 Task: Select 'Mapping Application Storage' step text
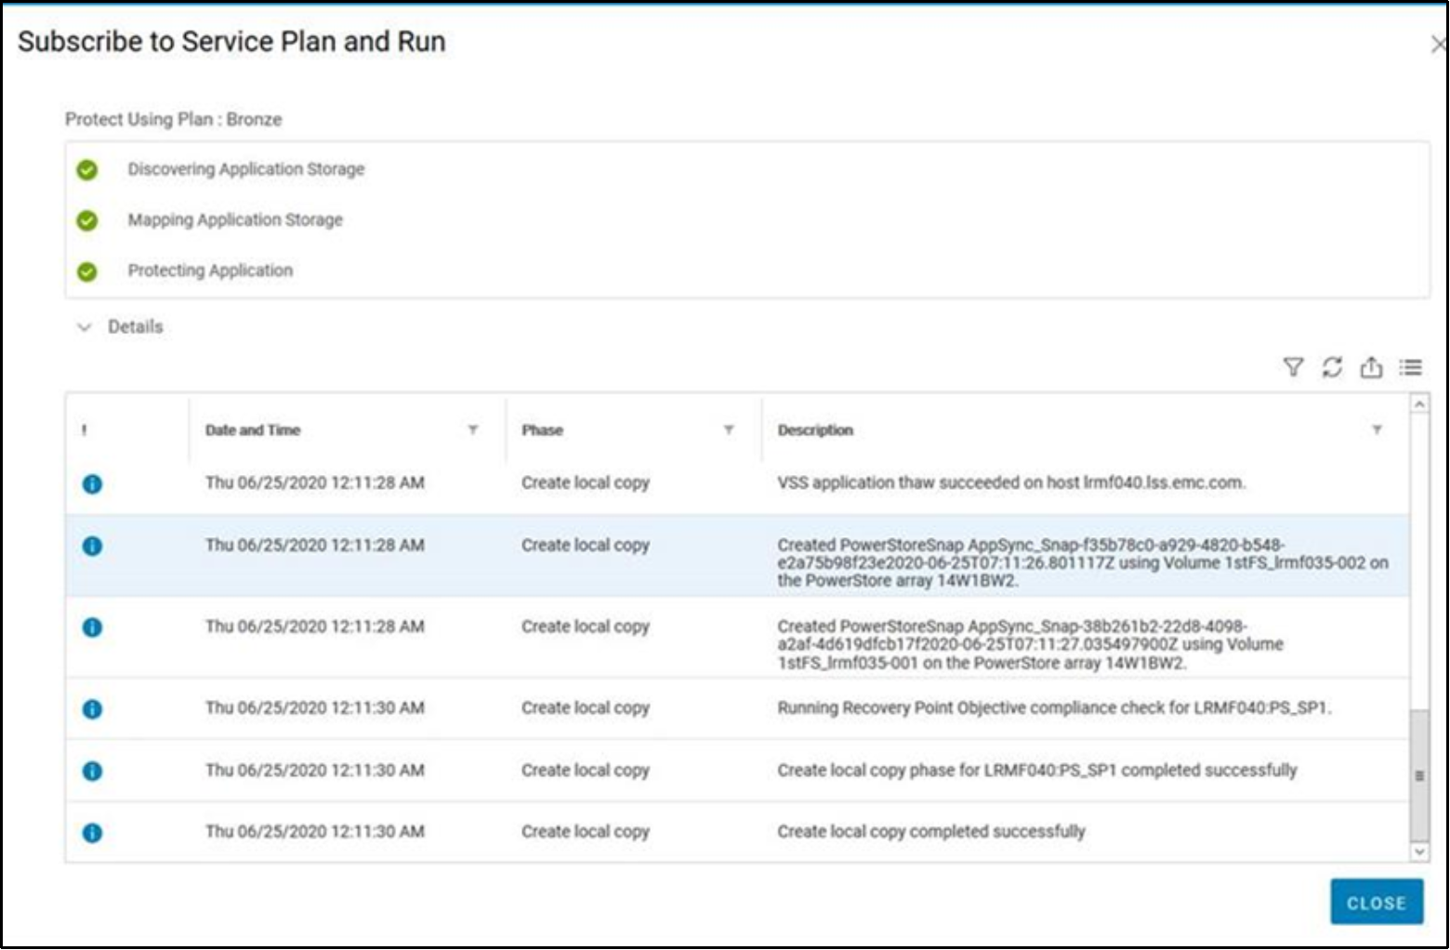coord(235,220)
